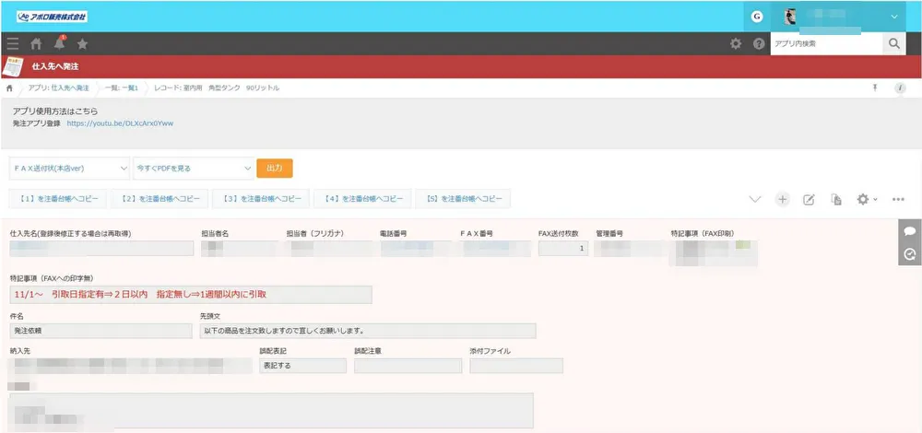This screenshot has width=922, height=433.
Task: Open bookmarks star icon
Action: [83, 43]
